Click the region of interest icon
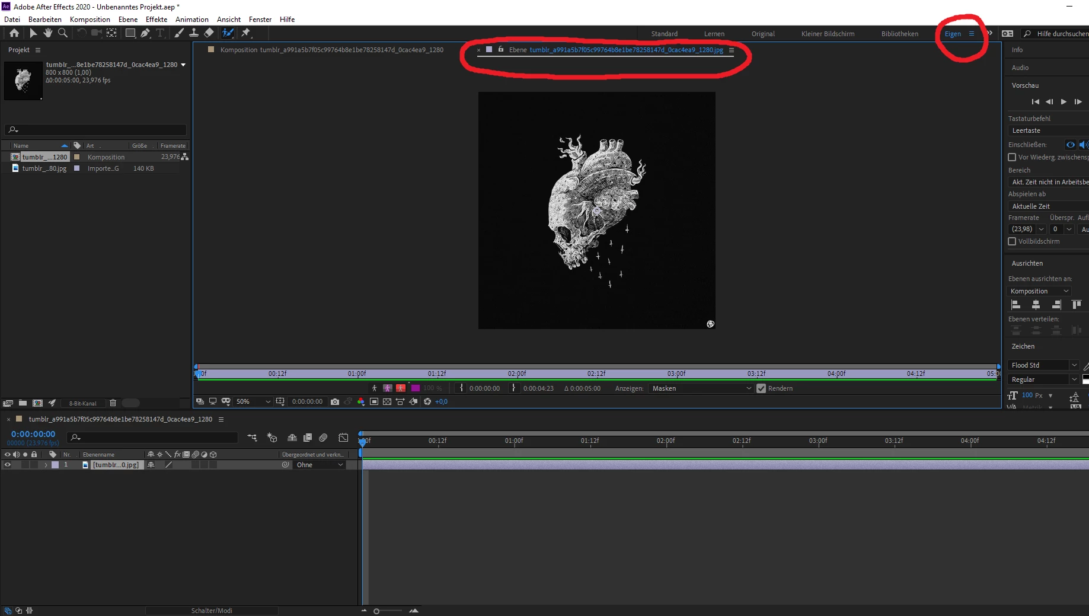Viewport: 1089px width, 616px height. (374, 401)
